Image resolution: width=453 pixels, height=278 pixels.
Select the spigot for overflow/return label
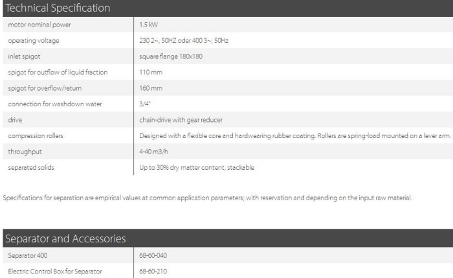pyautogui.click(x=45, y=88)
